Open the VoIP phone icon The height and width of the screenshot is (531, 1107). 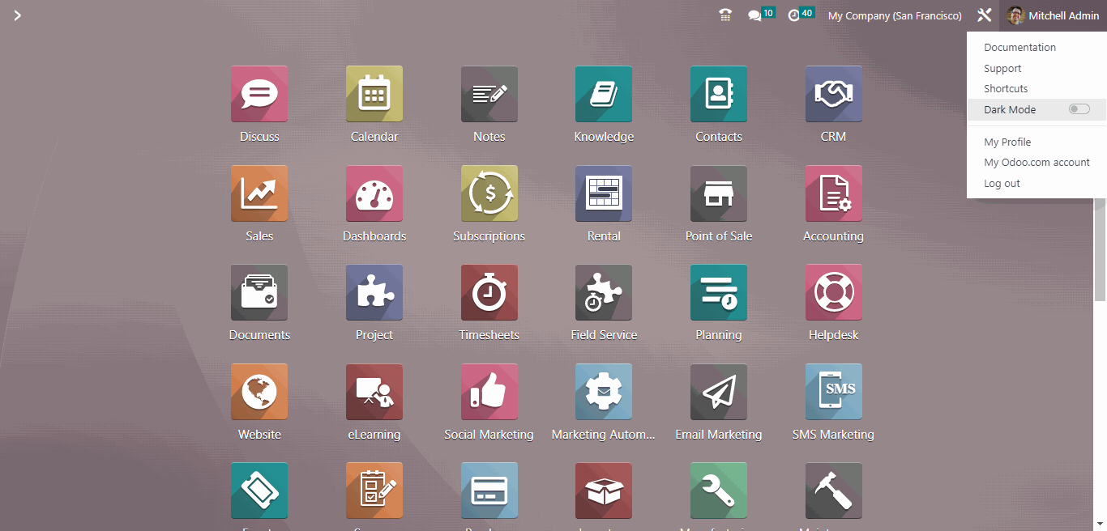725,15
